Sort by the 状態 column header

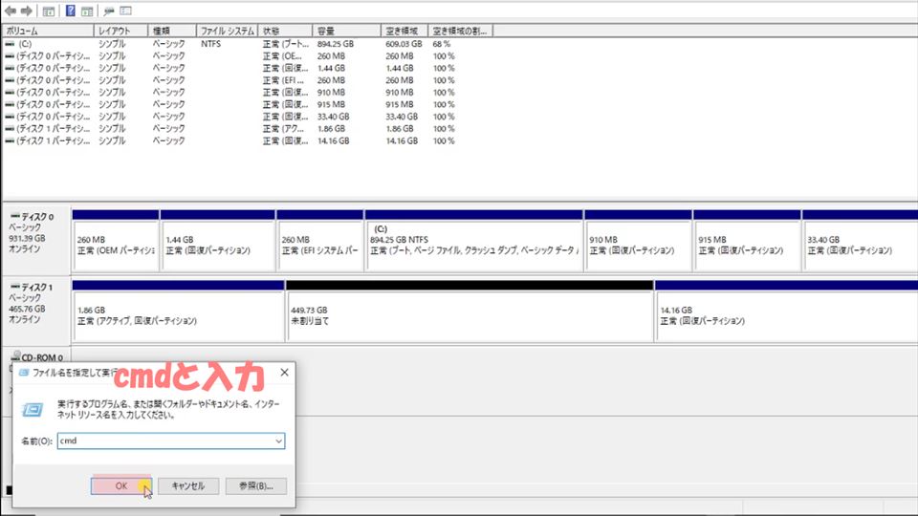click(x=285, y=31)
